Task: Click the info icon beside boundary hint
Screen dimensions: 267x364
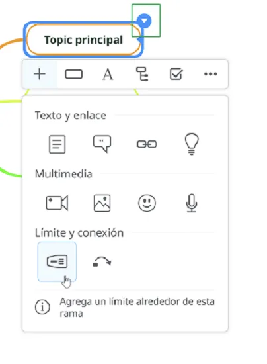Action: coord(42,307)
